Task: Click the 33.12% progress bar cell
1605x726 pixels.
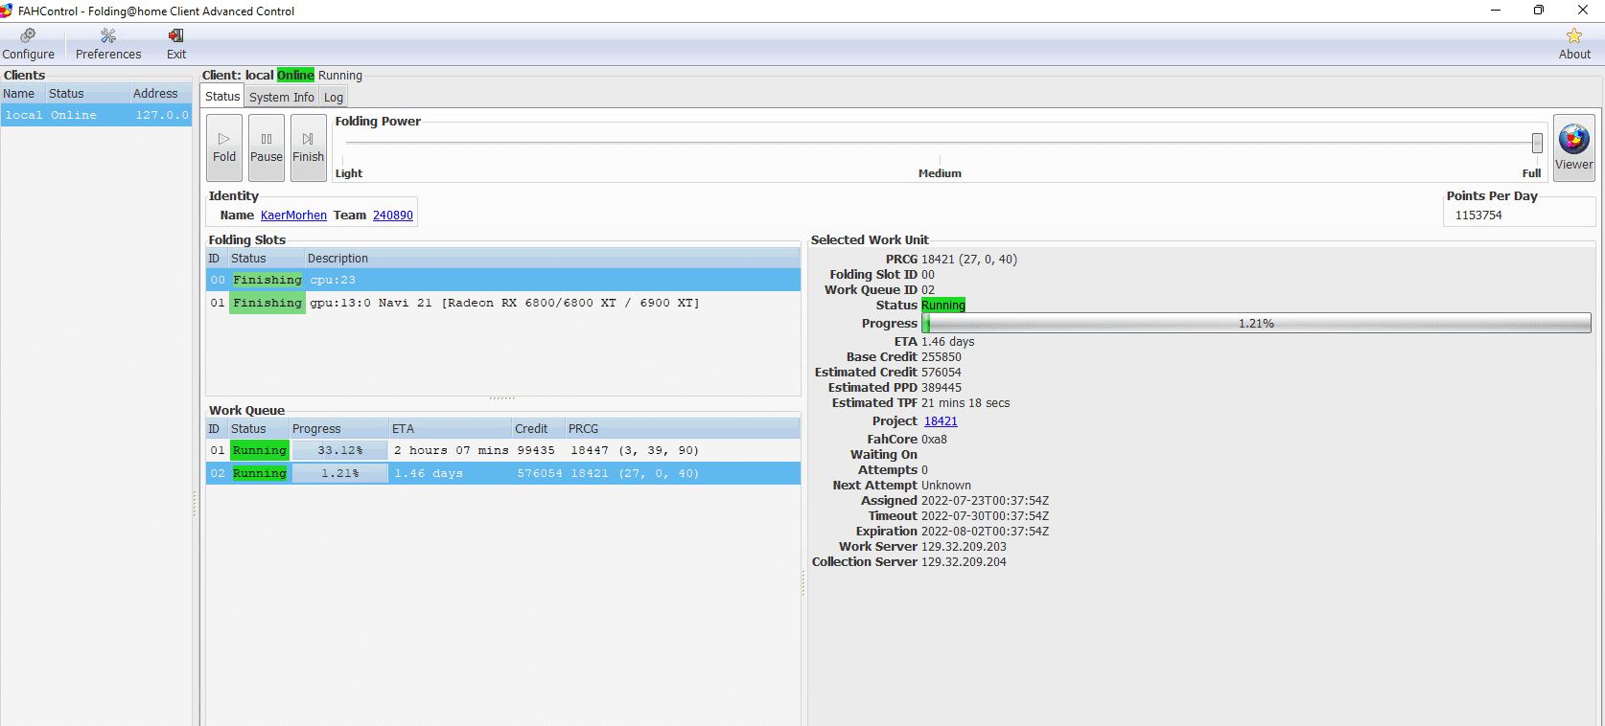Action: [x=339, y=450]
